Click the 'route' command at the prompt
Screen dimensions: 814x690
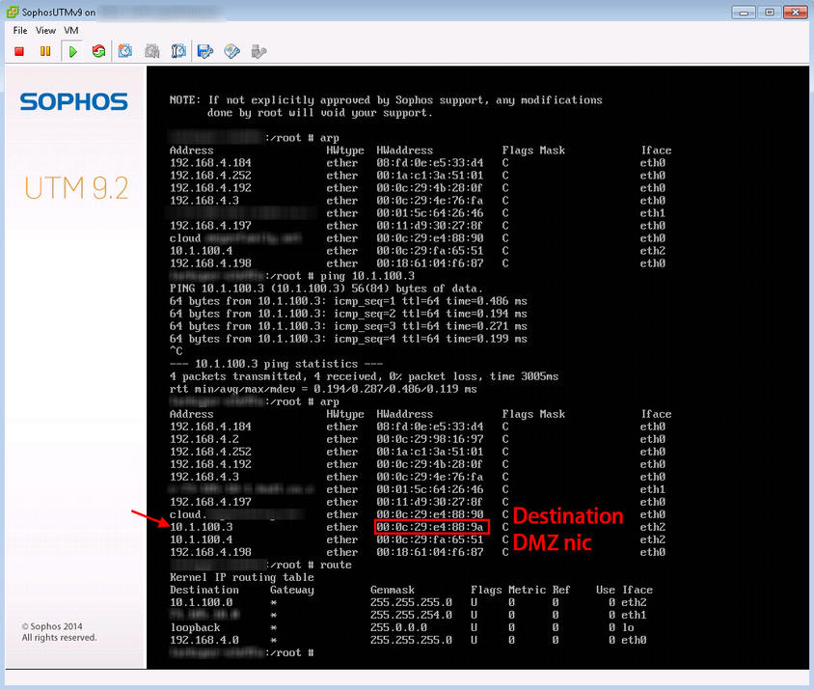tap(336, 565)
